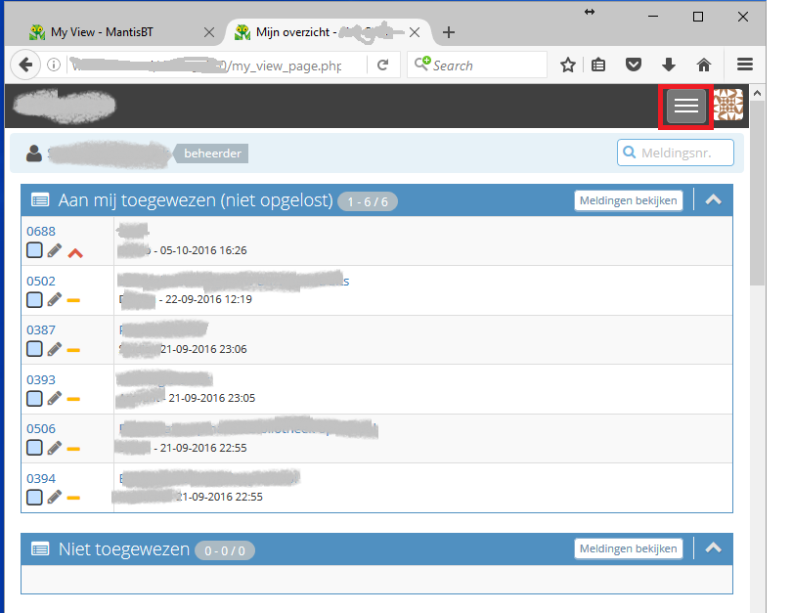Click Firefox bookmark star icon
Viewport: 792px width, 613px height.
(x=567, y=65)
